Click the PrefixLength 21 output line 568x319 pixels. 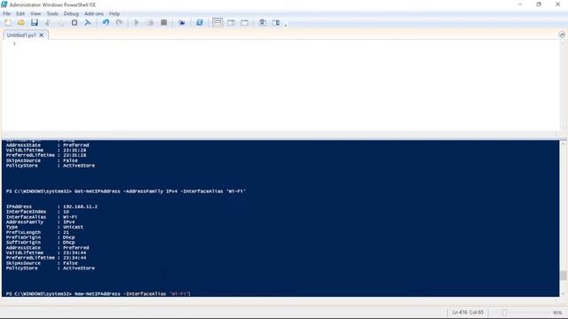[x=37, y=232]
